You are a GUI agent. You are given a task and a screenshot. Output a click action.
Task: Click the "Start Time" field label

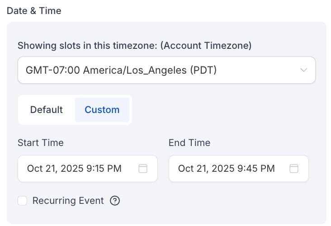tap(41, 143)
